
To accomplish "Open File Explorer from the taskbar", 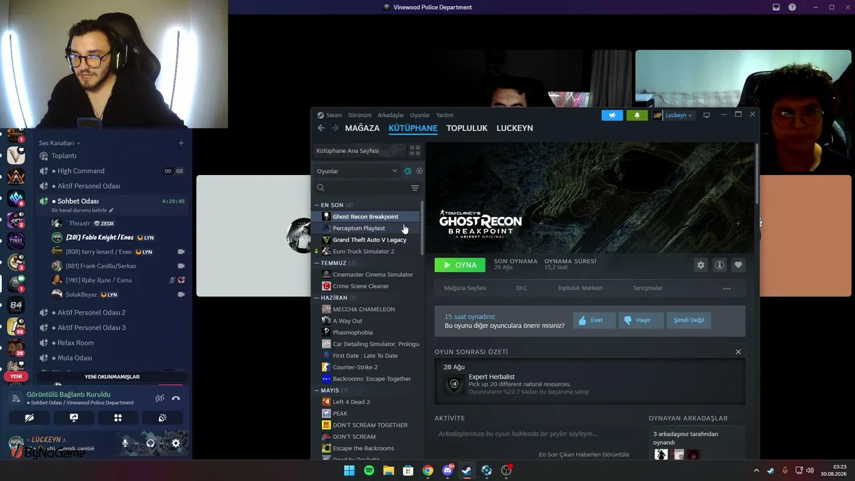I will tap(388, 470).
